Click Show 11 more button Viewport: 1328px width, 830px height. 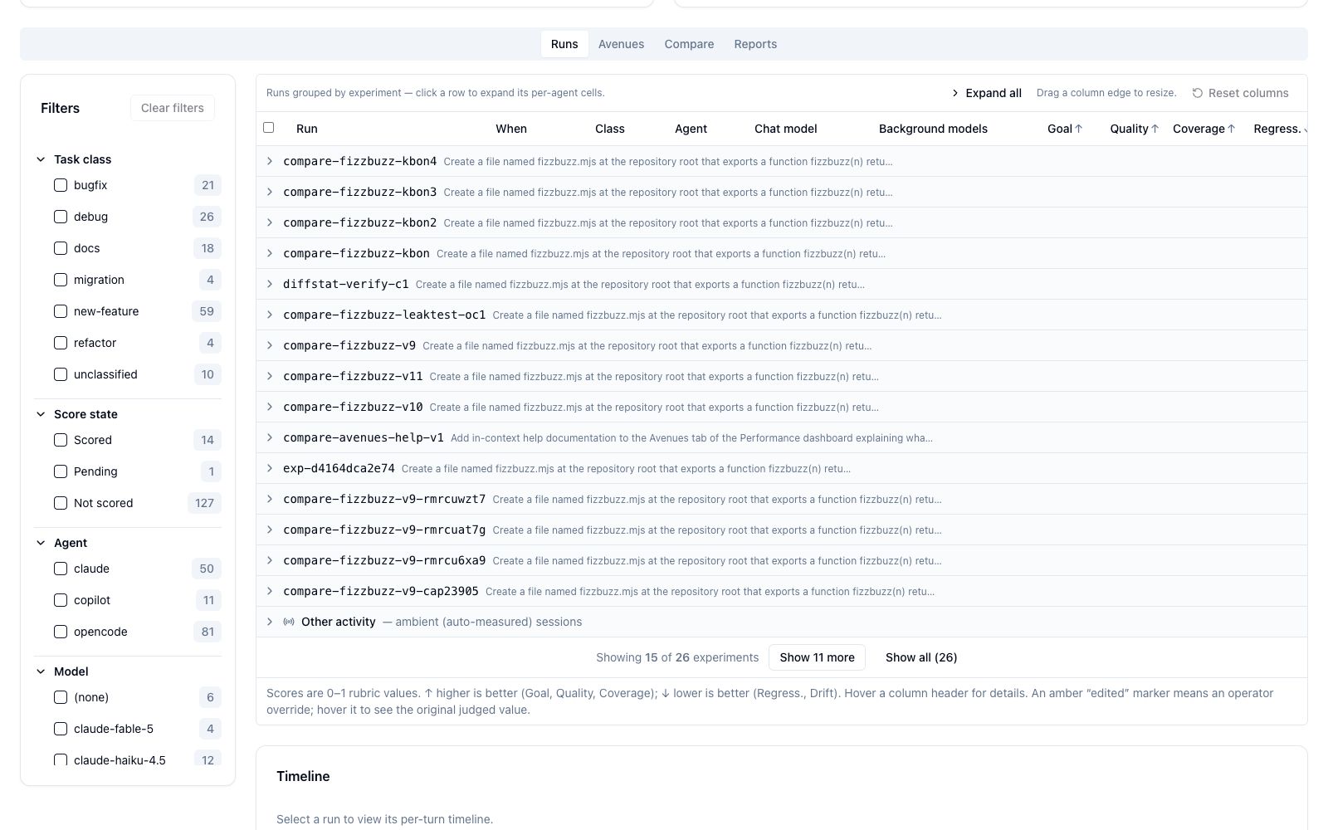point(817,657)
